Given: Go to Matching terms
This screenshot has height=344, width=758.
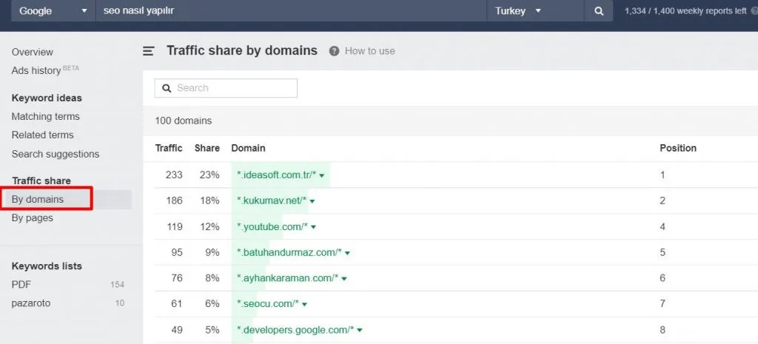Looking at the screenshot, I should [x=45, y=116].
